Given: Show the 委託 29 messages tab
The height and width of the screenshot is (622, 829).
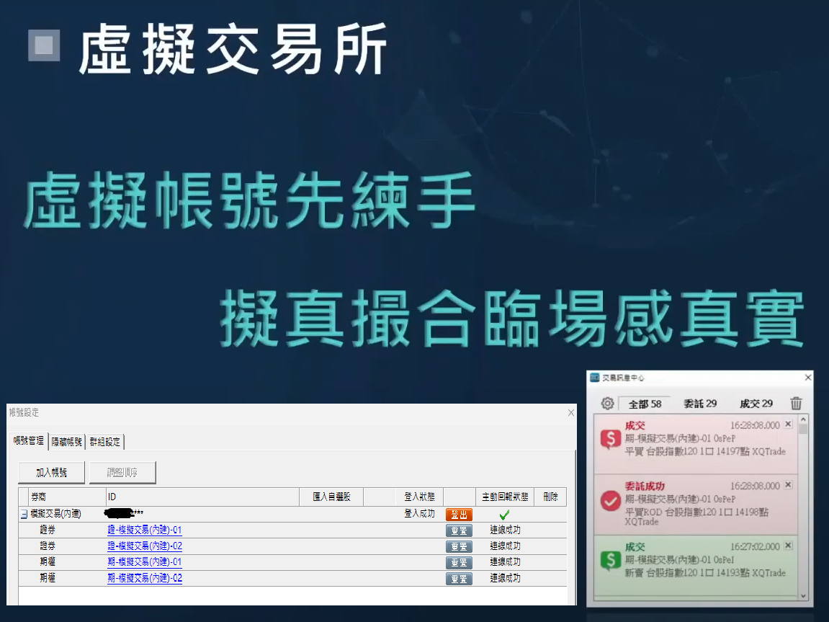Looking at the screenshot, I should (x=699, y=404).
